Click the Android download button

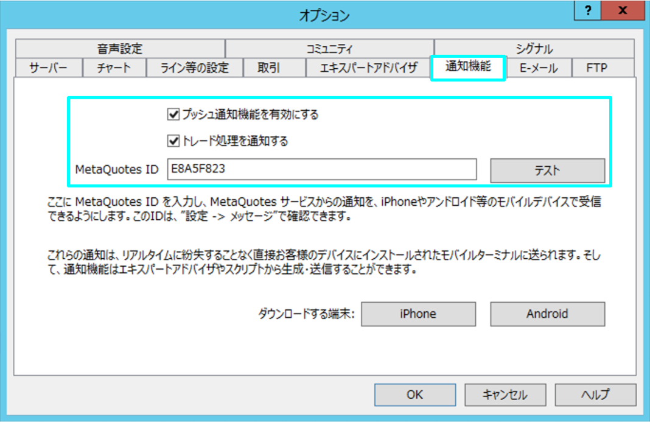coord(547,314)
